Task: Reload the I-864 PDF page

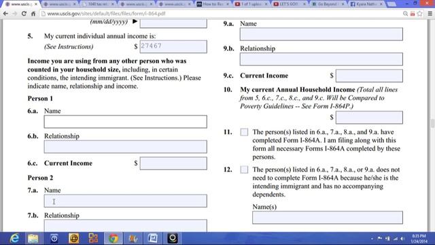Action: [x=24, y=14]
